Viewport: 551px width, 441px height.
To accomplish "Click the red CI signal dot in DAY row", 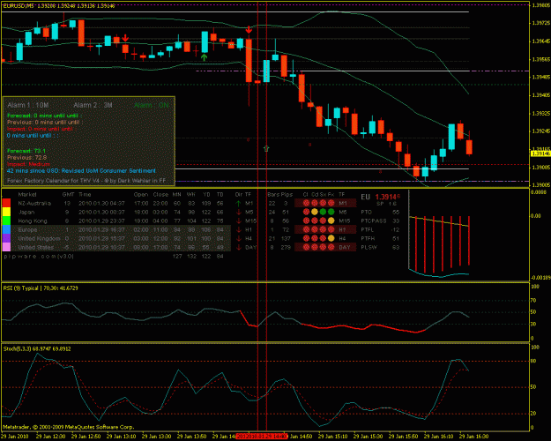I will (306, 247).
